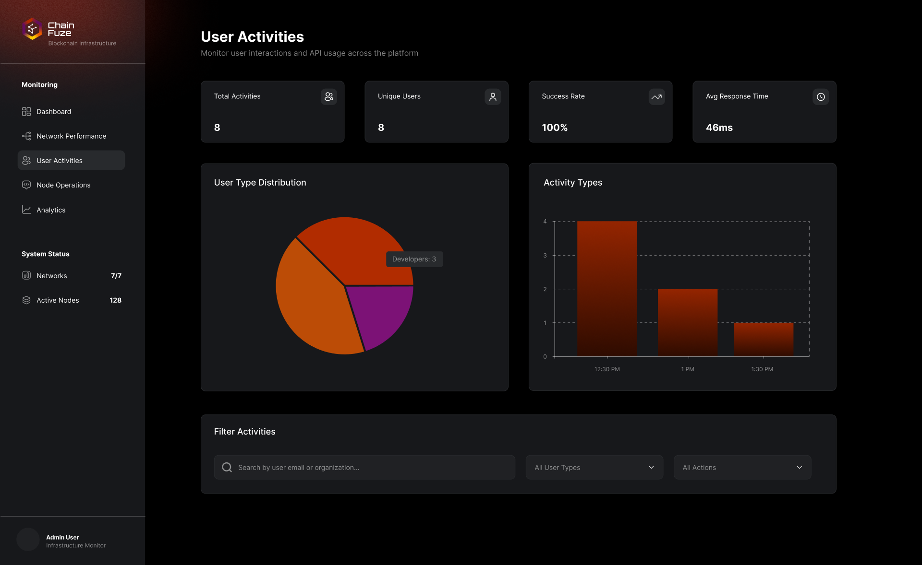
Task: Click the chevron arrow in All Actions box
Action: 799,467
